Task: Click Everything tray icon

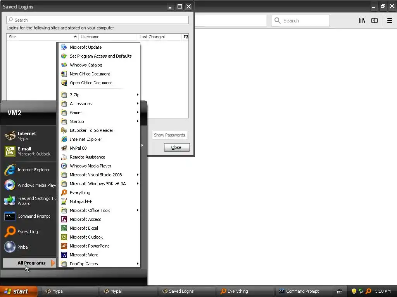Action: pos(368,291)
